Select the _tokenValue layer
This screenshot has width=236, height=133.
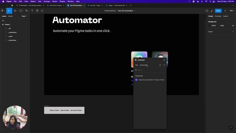tap(12, 40)
